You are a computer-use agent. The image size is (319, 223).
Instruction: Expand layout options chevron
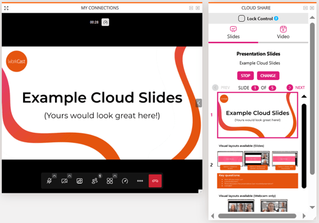tap(115, 176)
